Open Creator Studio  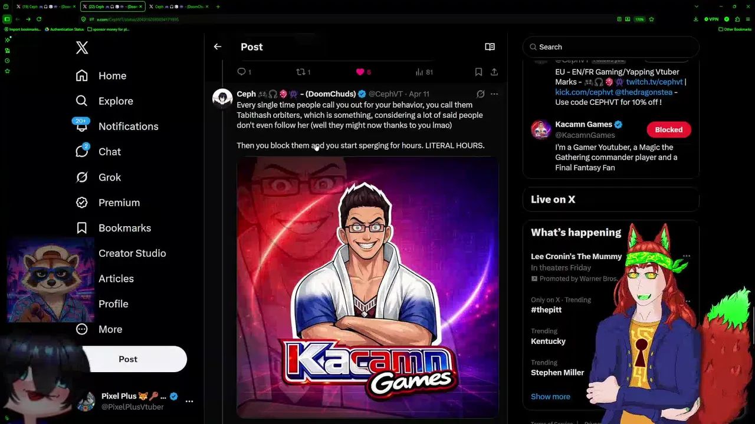(x=132, y=253)
